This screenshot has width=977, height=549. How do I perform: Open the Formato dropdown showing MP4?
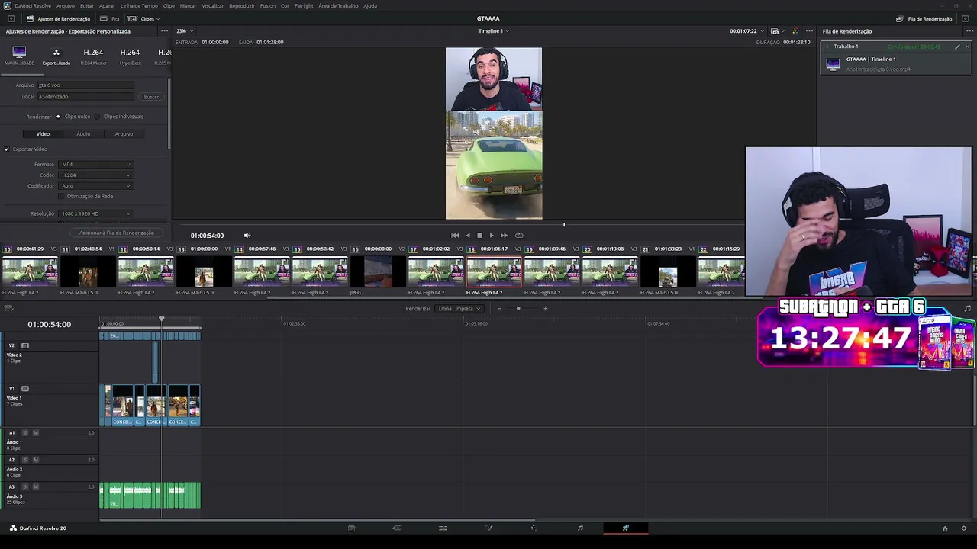(96, 165)
